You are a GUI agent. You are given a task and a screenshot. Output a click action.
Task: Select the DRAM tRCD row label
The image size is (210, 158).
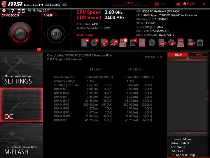click(62, 93)
